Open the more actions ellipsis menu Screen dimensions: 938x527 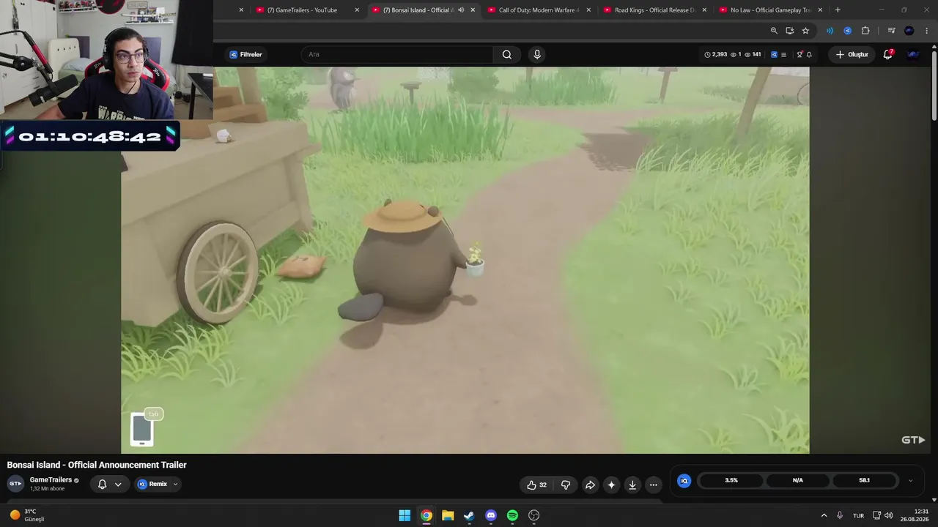tap(654, 485)
